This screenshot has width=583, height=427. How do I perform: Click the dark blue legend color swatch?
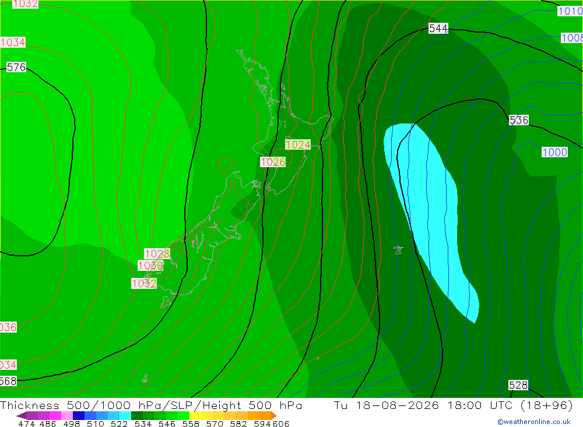click(79, 415)
